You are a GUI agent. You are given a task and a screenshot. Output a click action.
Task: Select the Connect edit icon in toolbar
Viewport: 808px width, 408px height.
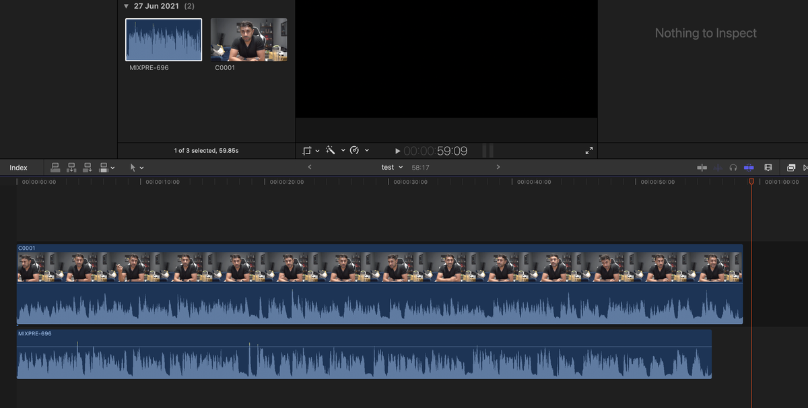(55, 167)
